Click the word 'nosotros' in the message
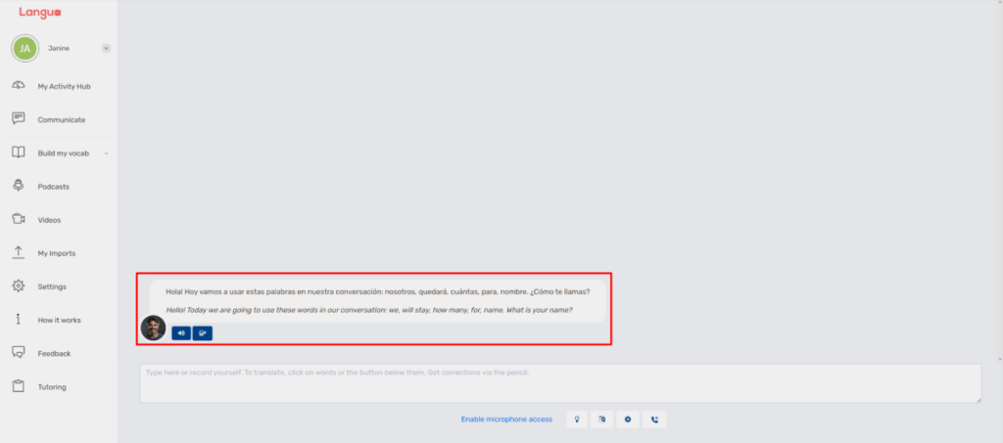 point(400,291)
